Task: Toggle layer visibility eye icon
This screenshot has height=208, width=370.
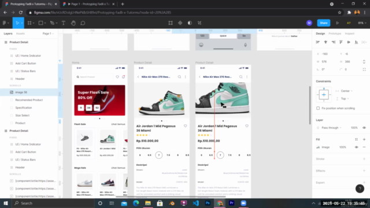Action: pos(364,128)
